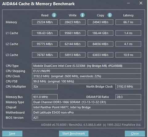Click the Close button
This screenshot has height=137, width=148.
point(135,134)
